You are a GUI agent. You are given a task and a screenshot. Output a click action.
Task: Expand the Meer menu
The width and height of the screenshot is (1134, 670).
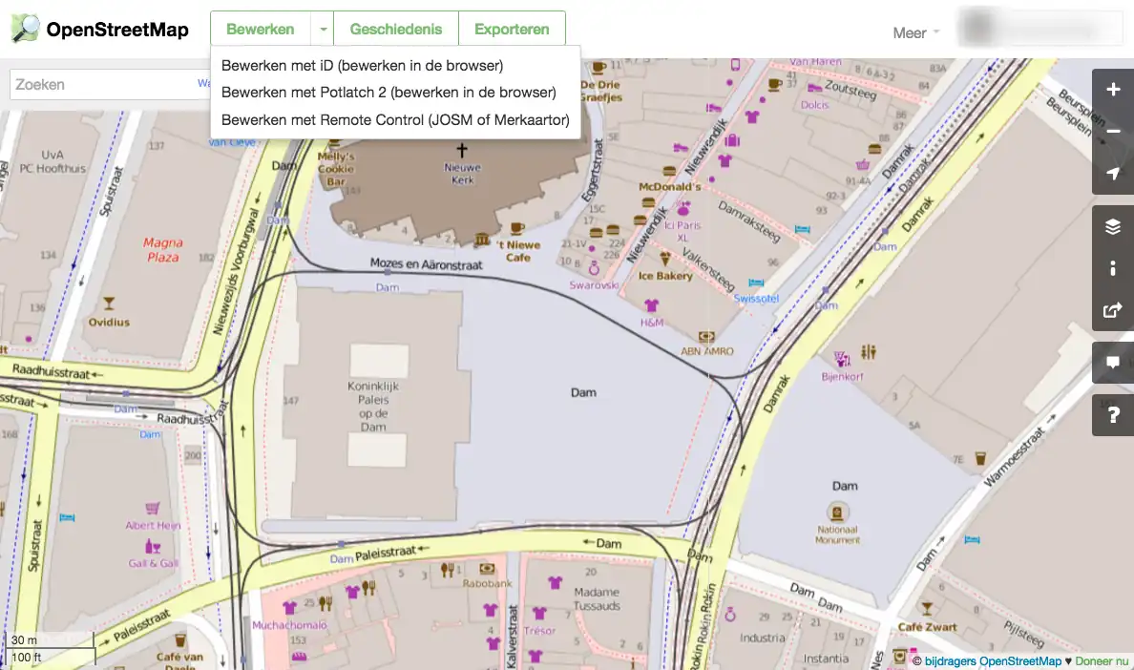(915, 32)
